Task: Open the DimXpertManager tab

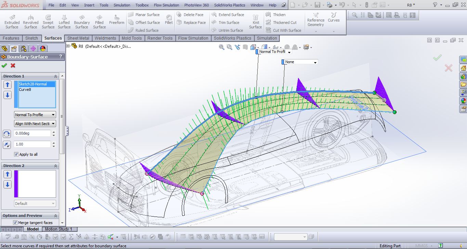Action: click(33, 49)
